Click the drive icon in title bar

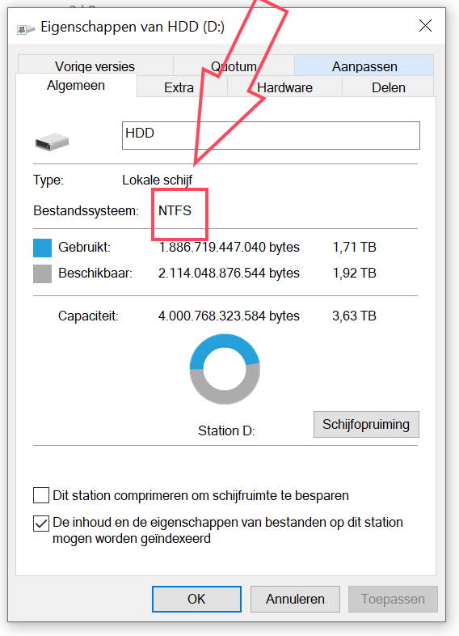[26, 29]
